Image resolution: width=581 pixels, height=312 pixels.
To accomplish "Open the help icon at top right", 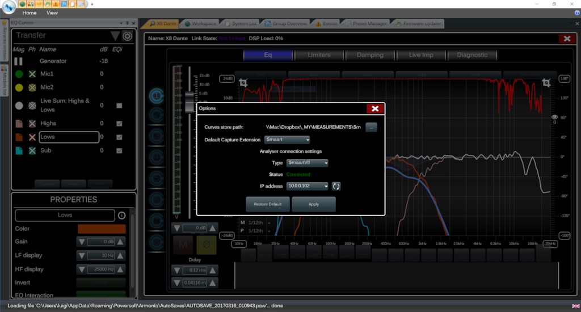I will (x=577, y=12).
